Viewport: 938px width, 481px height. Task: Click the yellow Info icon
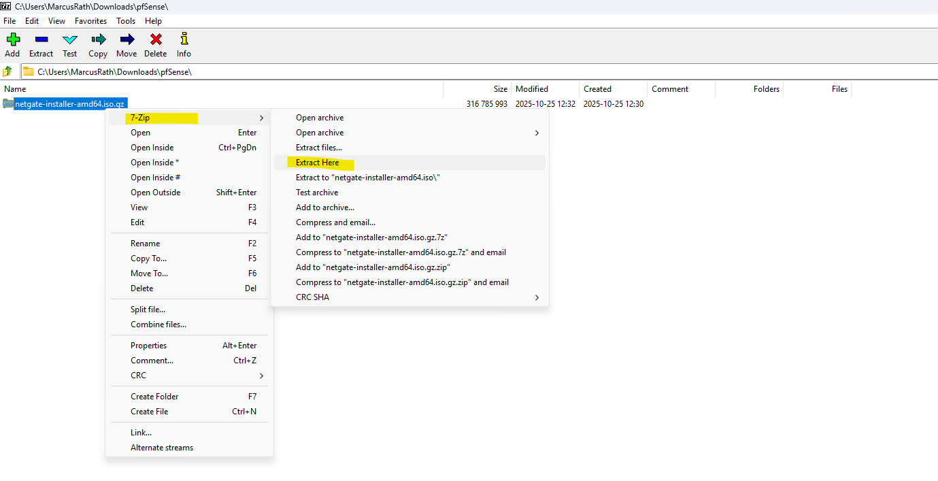coord(184,39)
